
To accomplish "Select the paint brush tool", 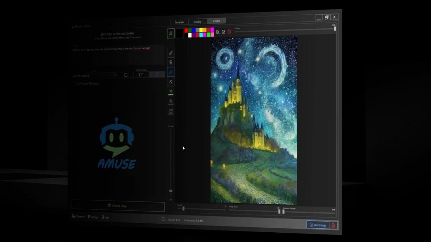I will click(171, 53).
